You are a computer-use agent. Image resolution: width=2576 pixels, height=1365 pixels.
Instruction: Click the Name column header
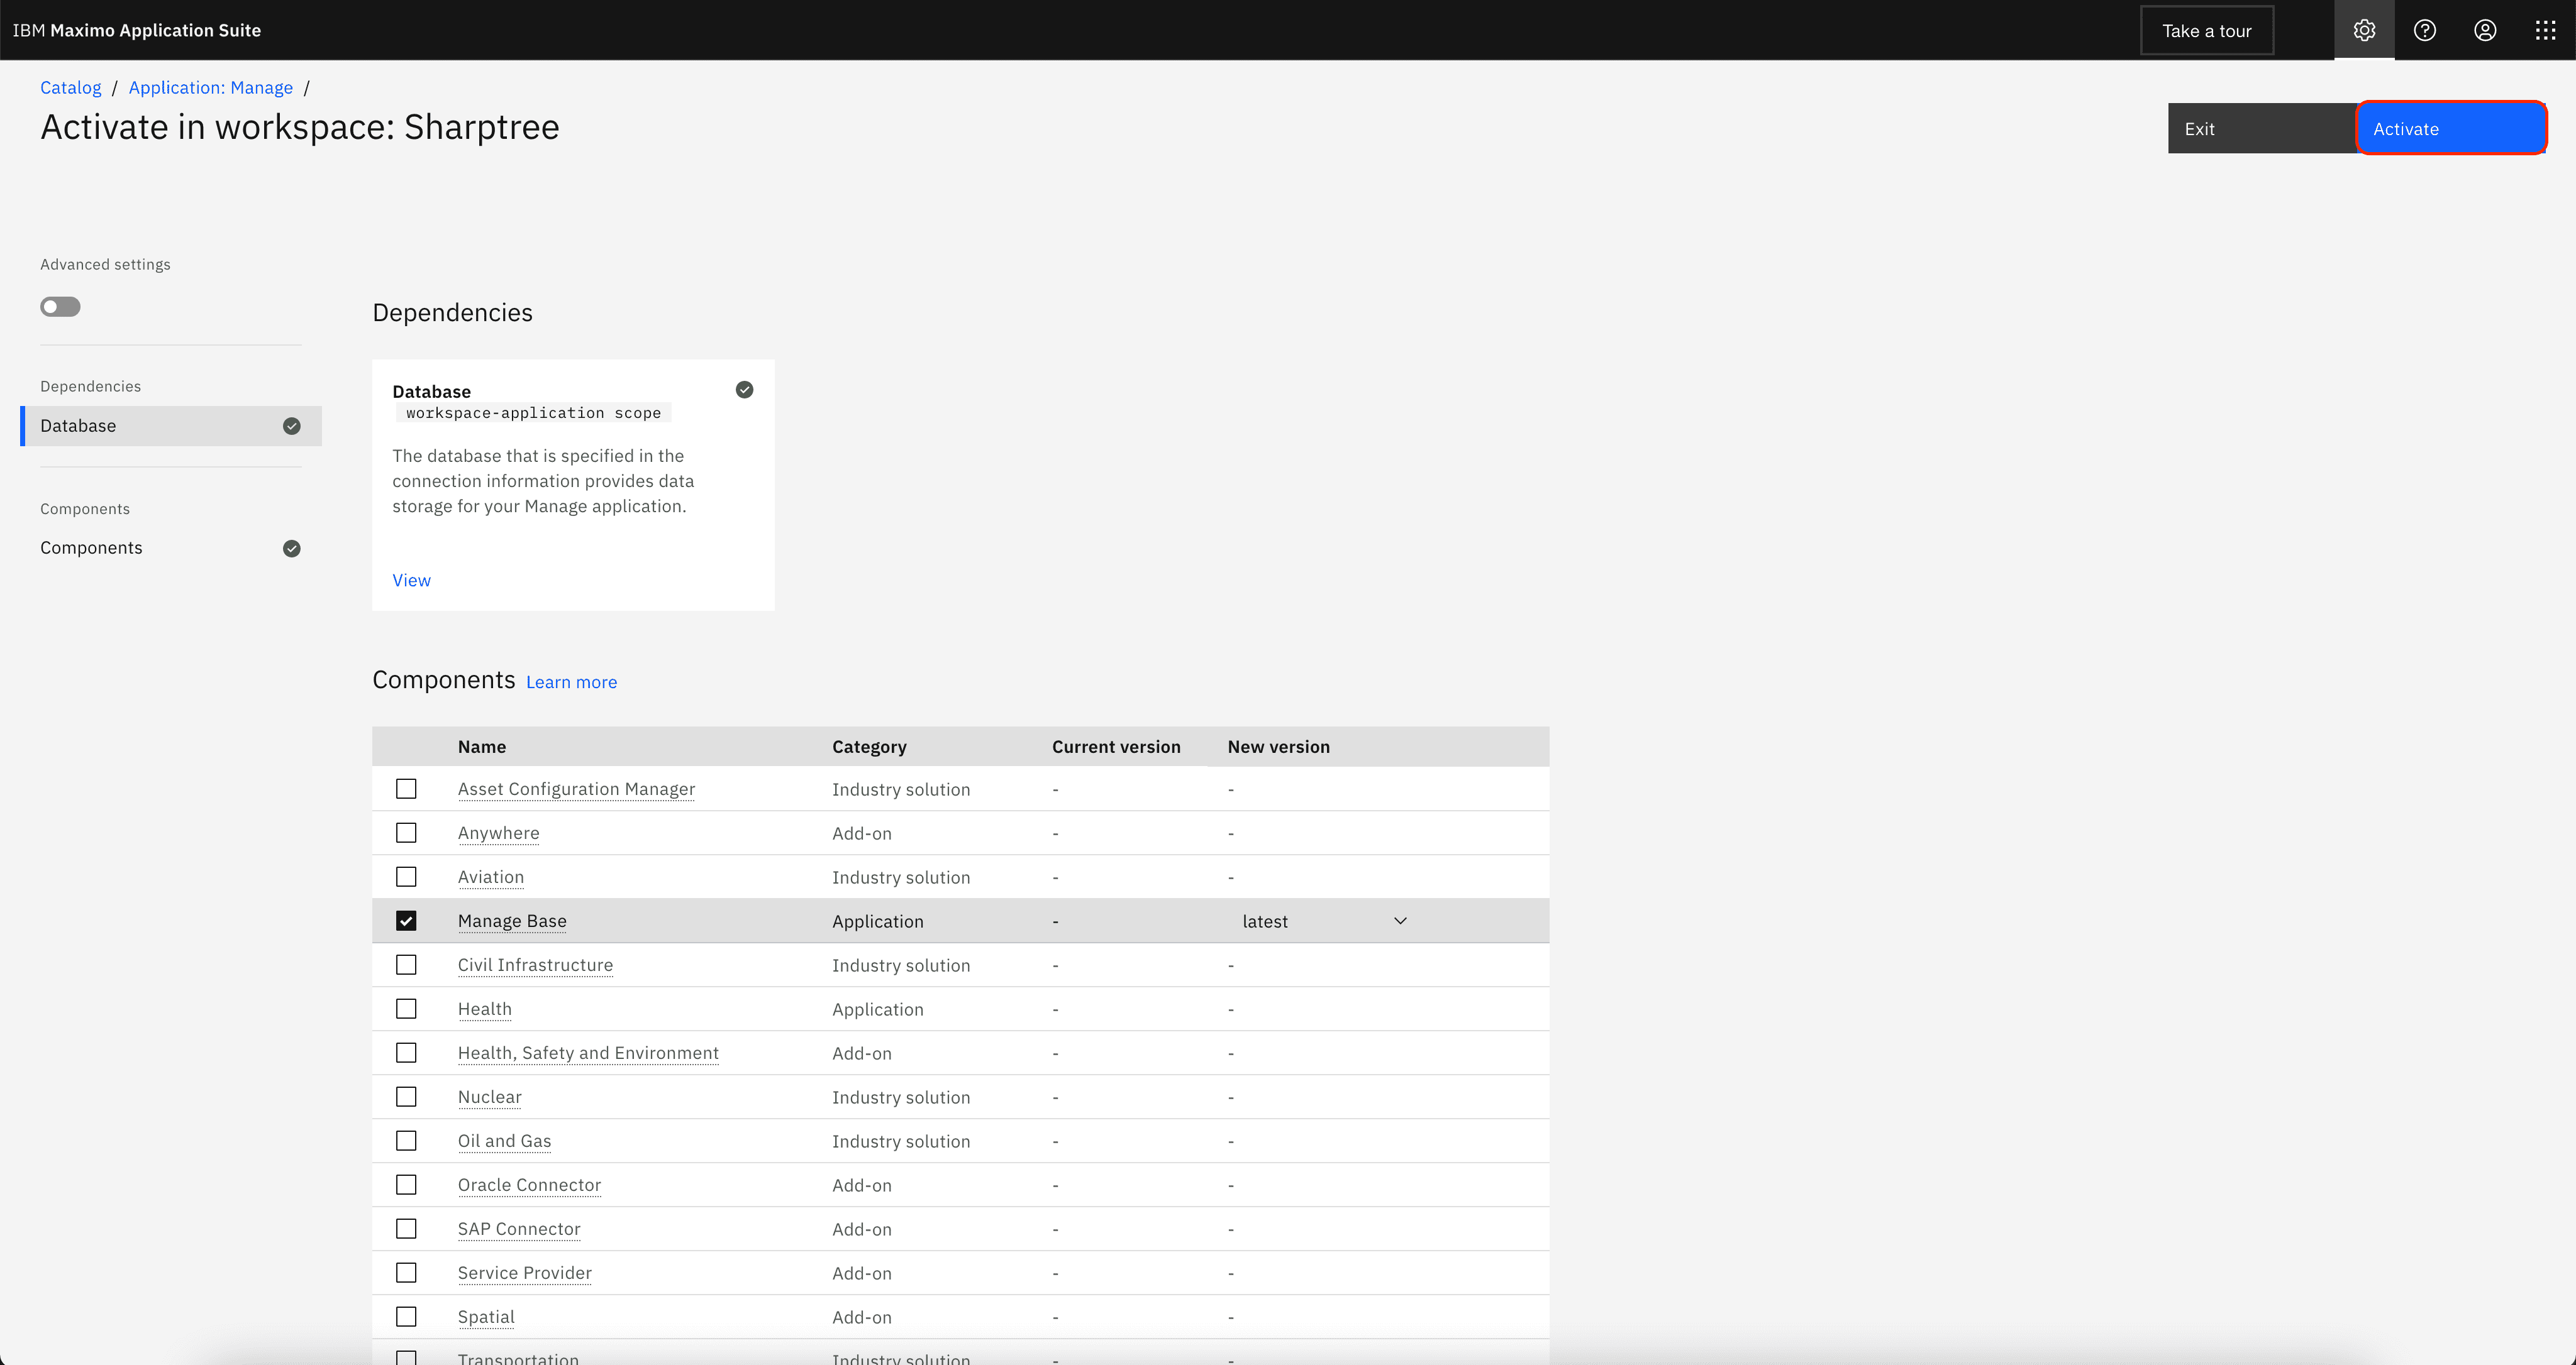click(x=482, y=747)
